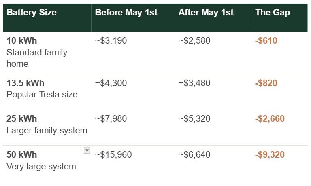Click the 50 kWh battery size label
311x186 pixels.
pos(21,154)
